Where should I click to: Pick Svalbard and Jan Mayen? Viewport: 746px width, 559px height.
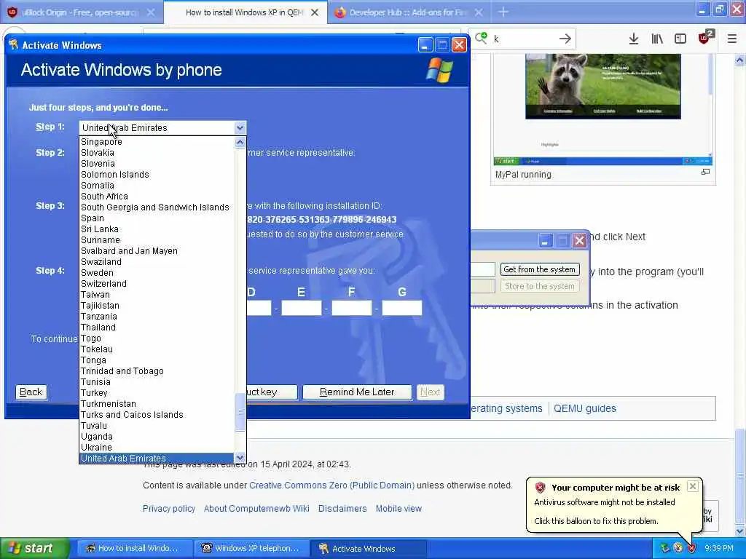[157, 251]
